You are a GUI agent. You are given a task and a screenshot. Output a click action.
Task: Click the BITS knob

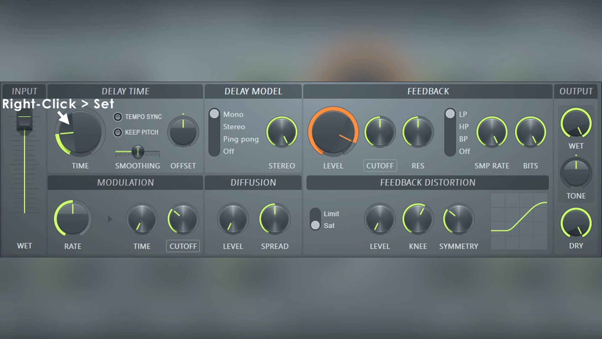pyautogui.click(x=530, y=132)
